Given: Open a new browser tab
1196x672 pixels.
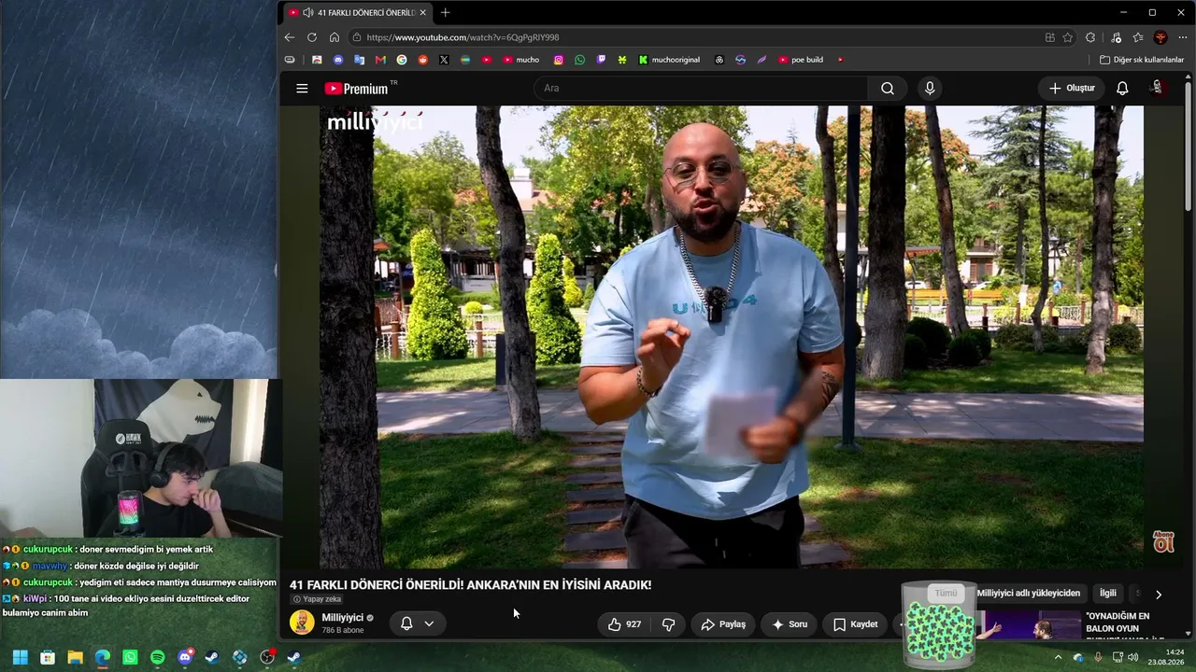Looking at the screenshot, I should pos(445,12).
